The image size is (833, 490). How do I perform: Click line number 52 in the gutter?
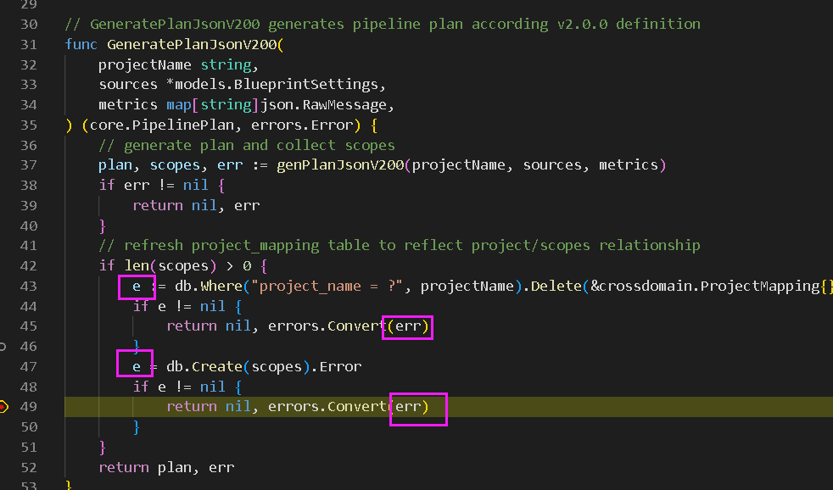pos(29,468)
